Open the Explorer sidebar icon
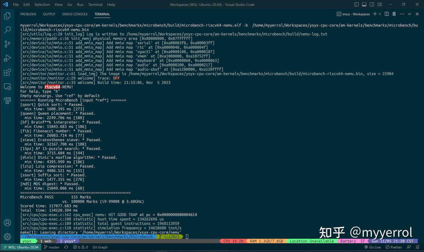 (7, 16)
